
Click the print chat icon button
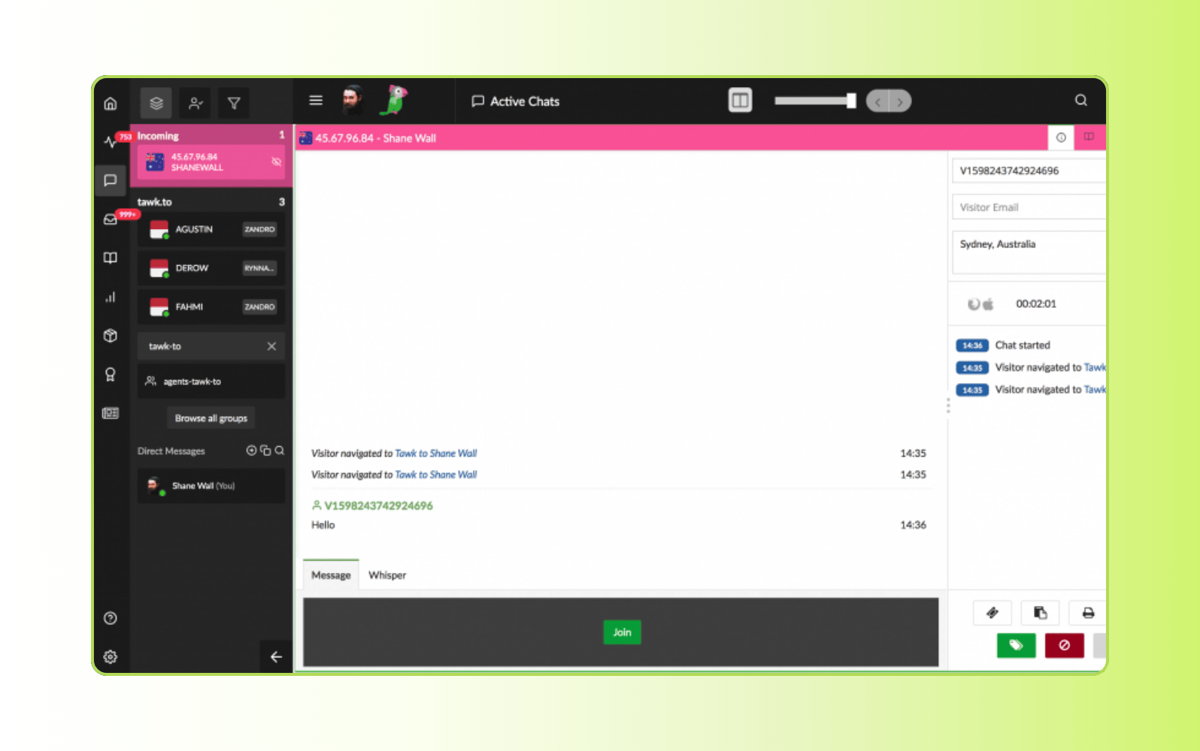pyautogui.click(x=1088, y=613)
